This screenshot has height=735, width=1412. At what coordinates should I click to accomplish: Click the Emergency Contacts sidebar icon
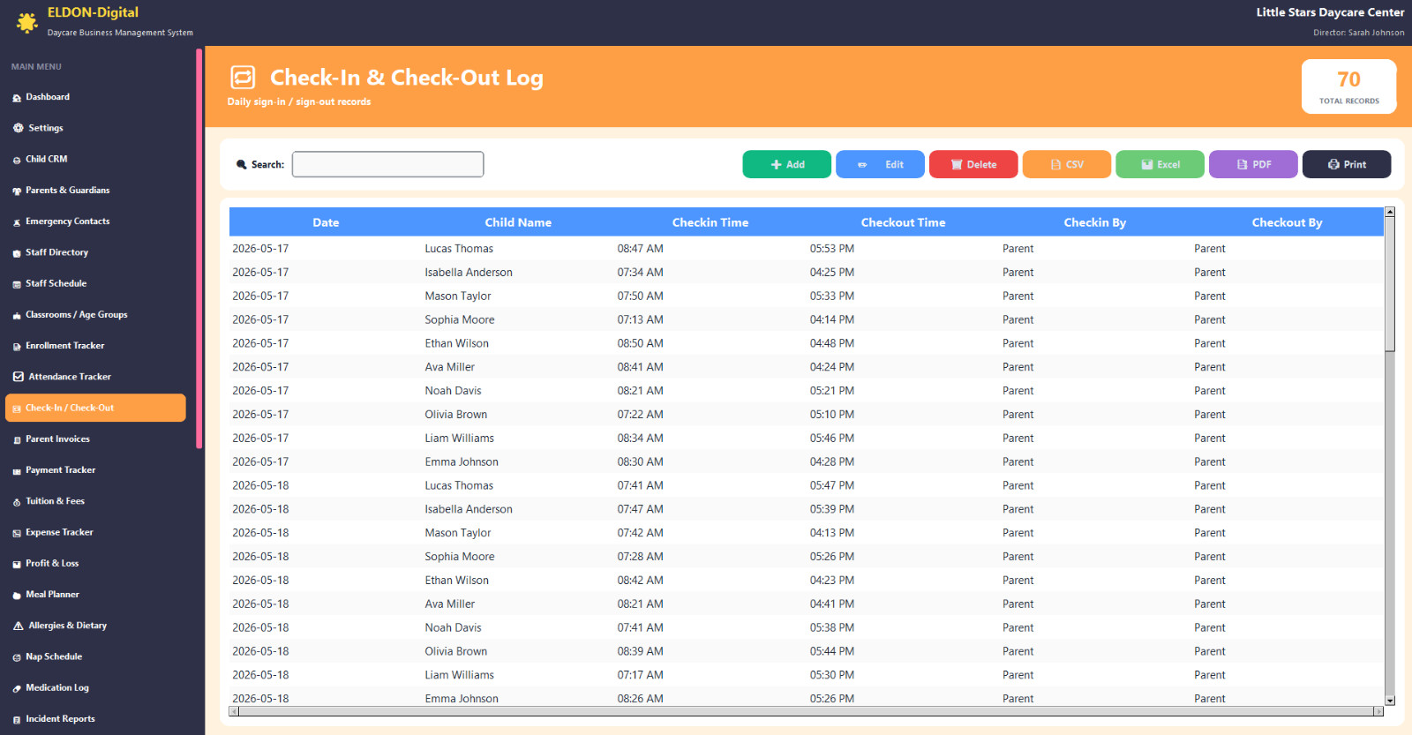(17, 222)
